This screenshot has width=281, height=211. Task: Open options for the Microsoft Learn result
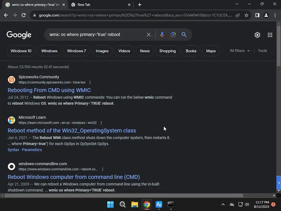[101, 123]
